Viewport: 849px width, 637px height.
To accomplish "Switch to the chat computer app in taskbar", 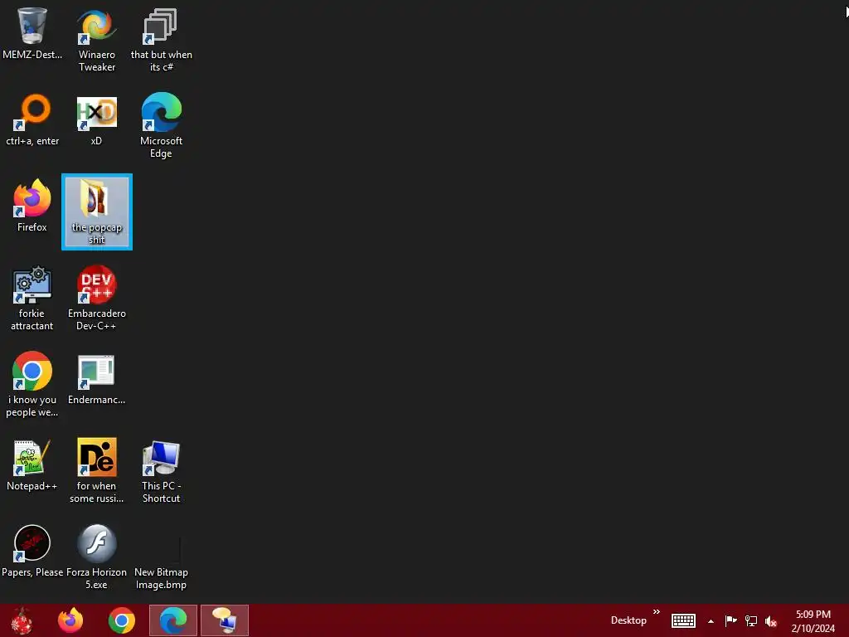I will point(225,620).
